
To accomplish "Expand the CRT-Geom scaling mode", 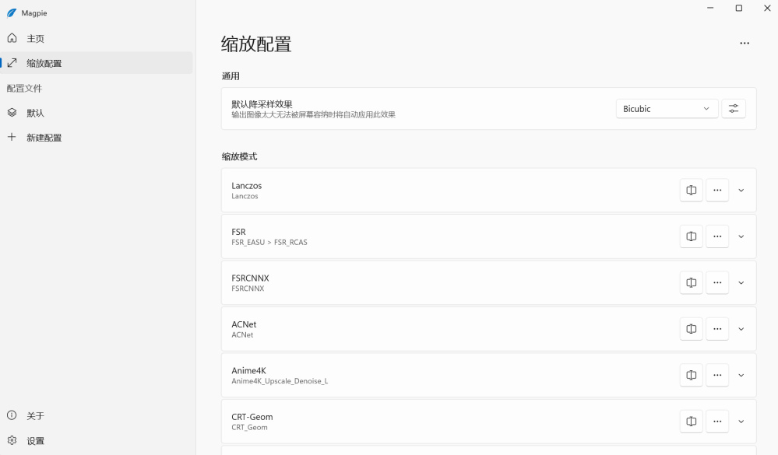I will 741,422.
